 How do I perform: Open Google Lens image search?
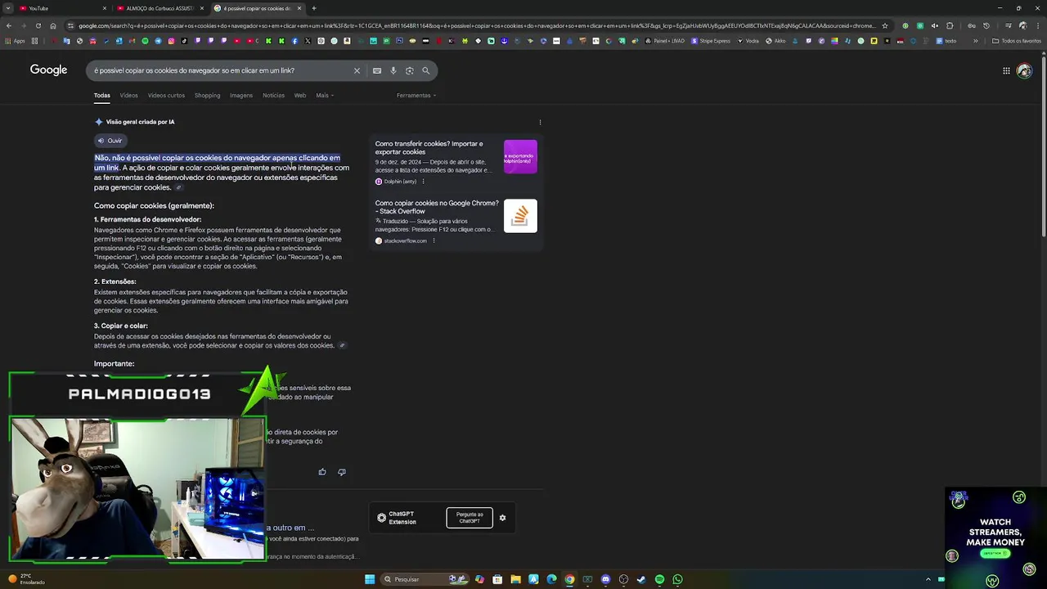tap(410, 70)
